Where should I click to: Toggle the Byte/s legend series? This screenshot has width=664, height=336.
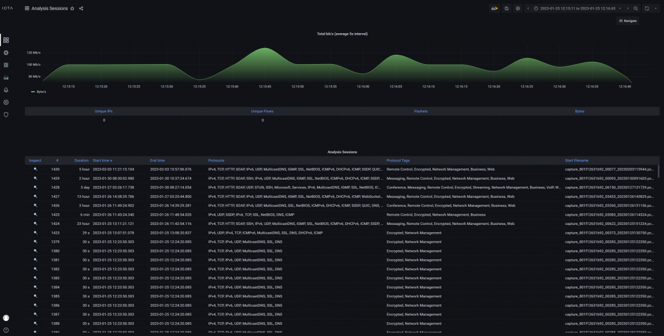point(41,92)
